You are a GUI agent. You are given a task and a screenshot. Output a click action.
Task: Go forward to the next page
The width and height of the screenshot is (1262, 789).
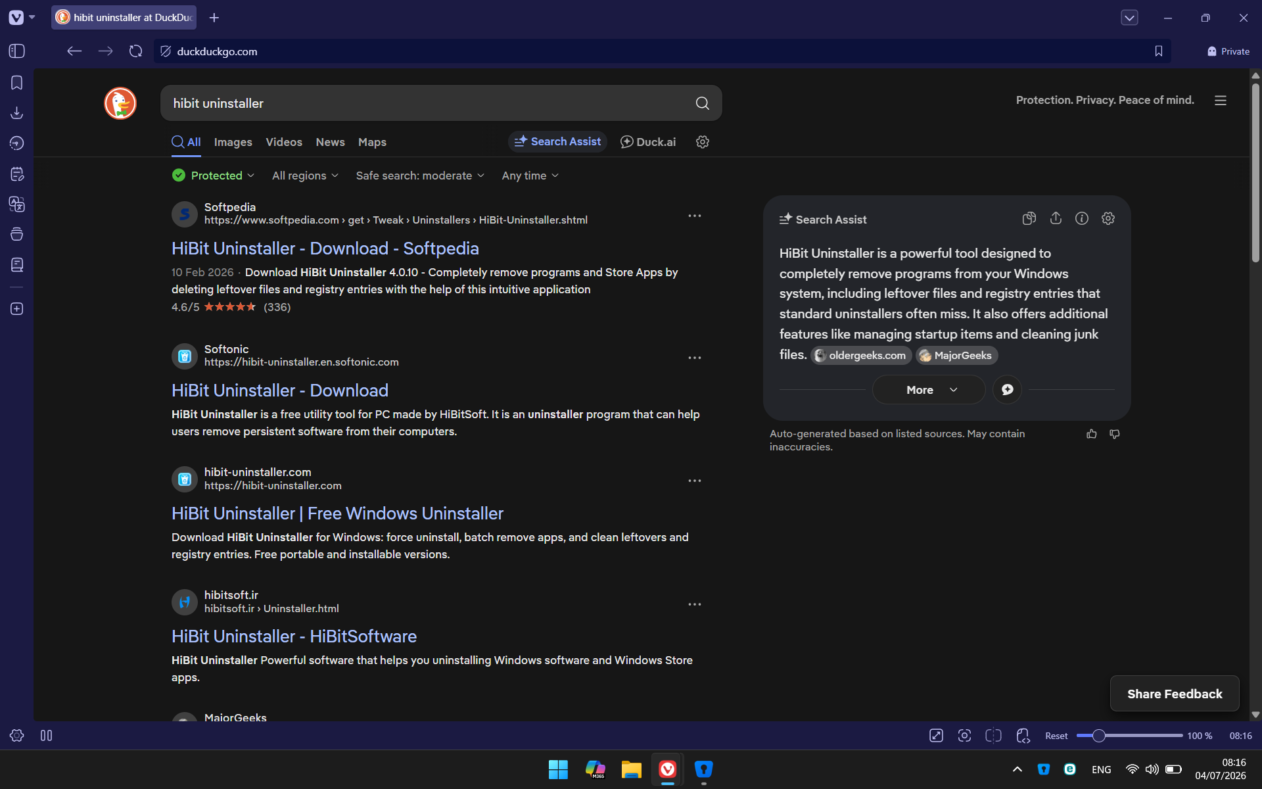tap(105, 51)
